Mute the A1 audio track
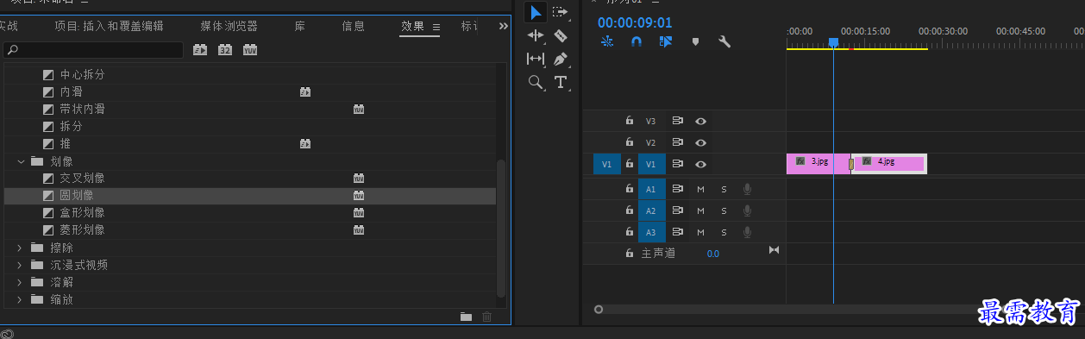This screenshot has height=339, width=1085. pyautogui.click(x=700, y=189)
